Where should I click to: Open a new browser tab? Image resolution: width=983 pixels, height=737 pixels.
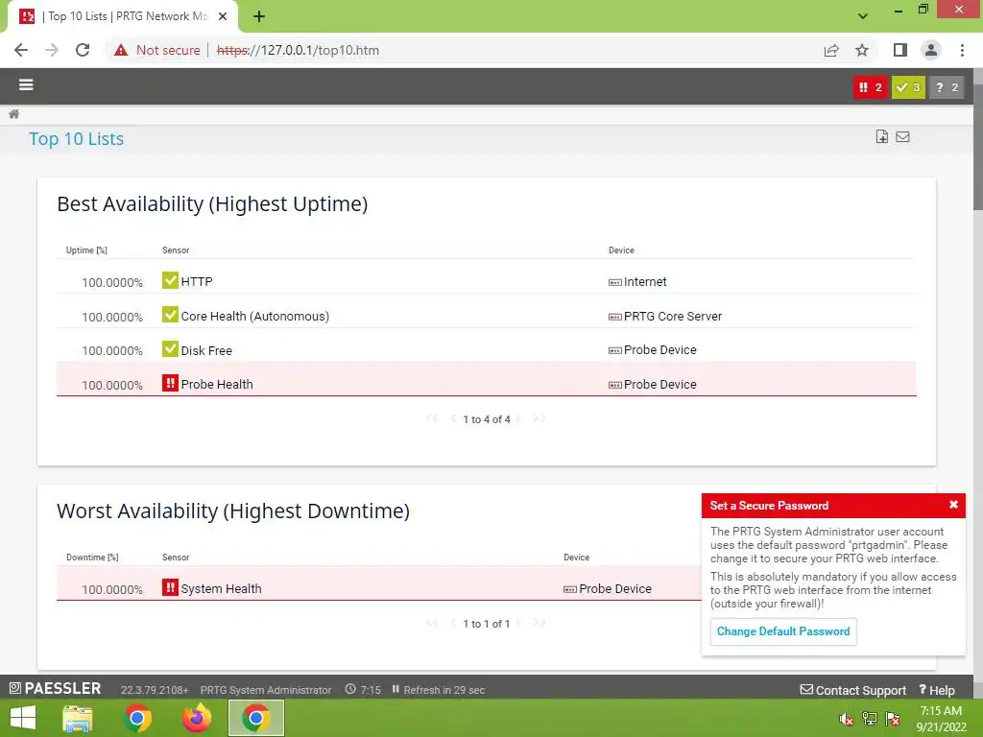259,16
